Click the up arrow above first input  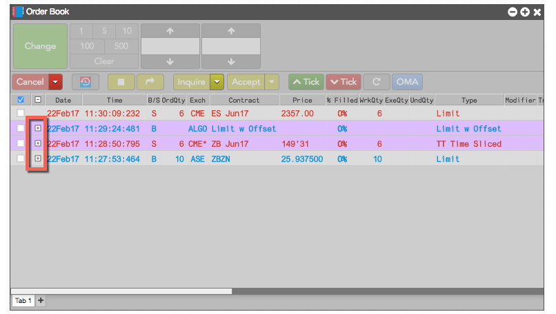click(x=170, y=31)
